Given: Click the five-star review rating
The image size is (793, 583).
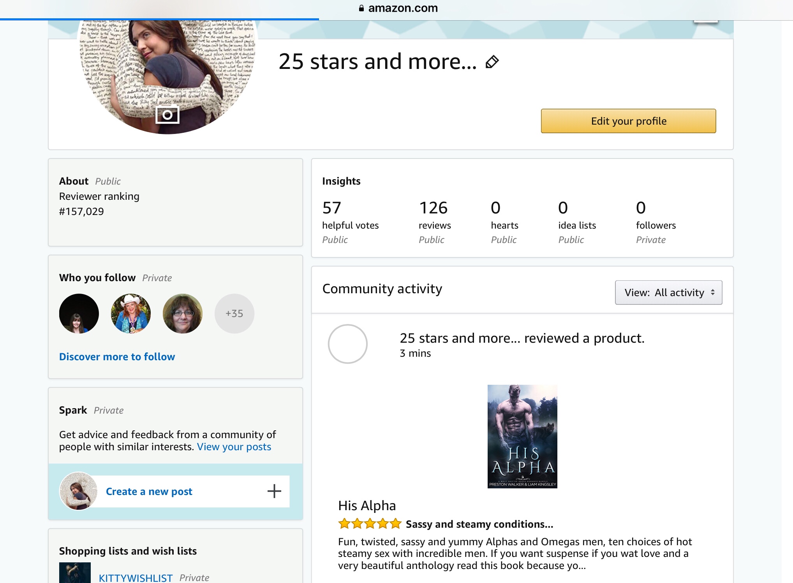Looking at the screenshot, I should (370, 524).
